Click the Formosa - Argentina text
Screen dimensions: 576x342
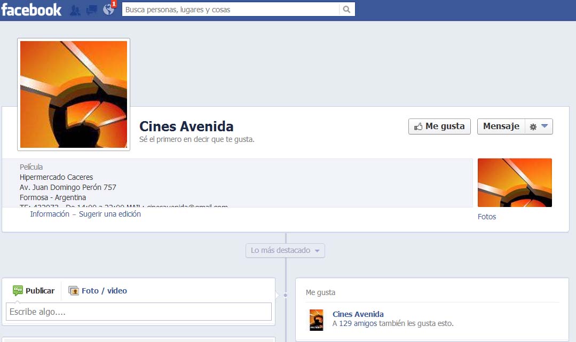point(53,197)
